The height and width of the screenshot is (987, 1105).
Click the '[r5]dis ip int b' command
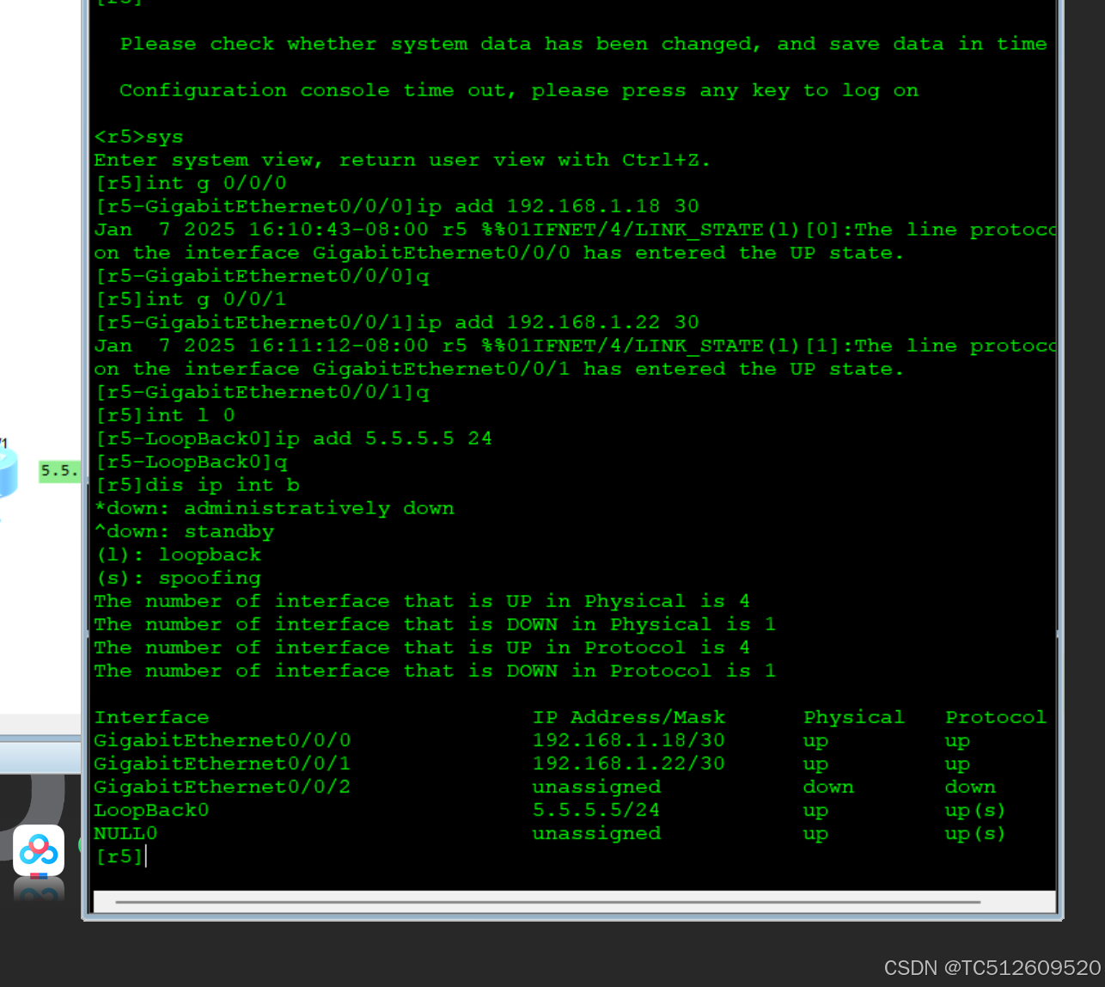(x=197, y=486)
